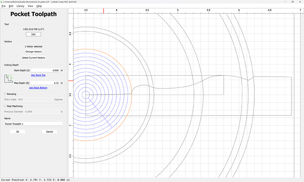
Task: Open the Library menu
Action: [21, 7]
